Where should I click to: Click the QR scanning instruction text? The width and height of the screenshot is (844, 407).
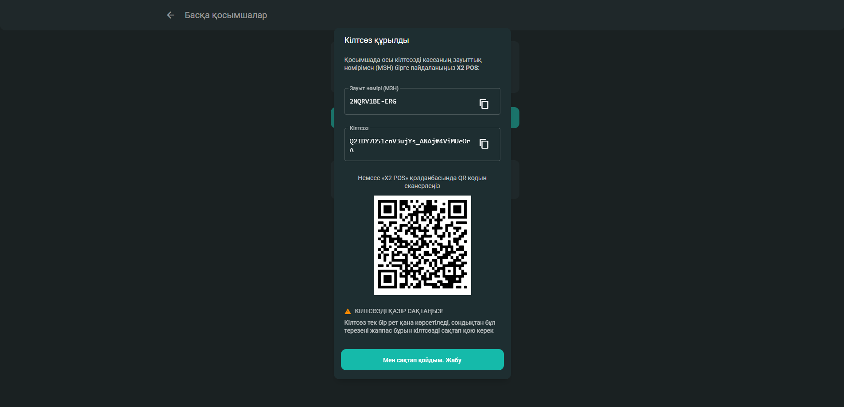tap(422, 182)
